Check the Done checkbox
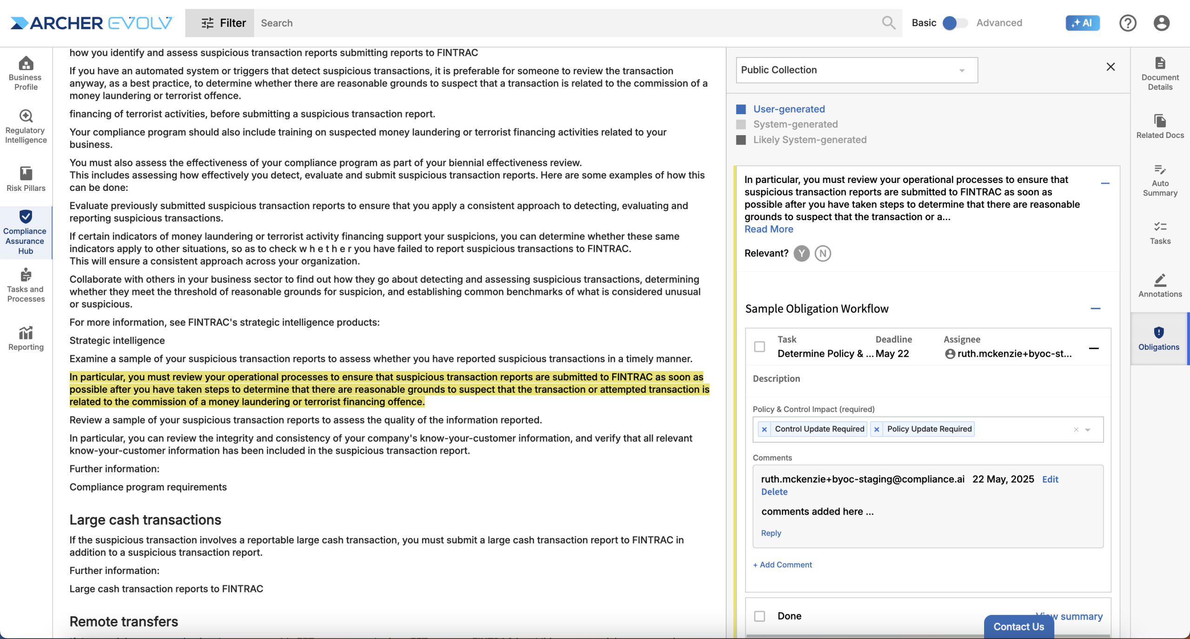1190x639 pixels. 759,616
